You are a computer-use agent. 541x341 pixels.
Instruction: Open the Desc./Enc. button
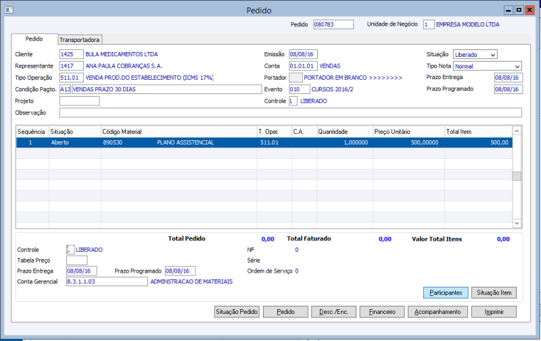pos(333,312)
